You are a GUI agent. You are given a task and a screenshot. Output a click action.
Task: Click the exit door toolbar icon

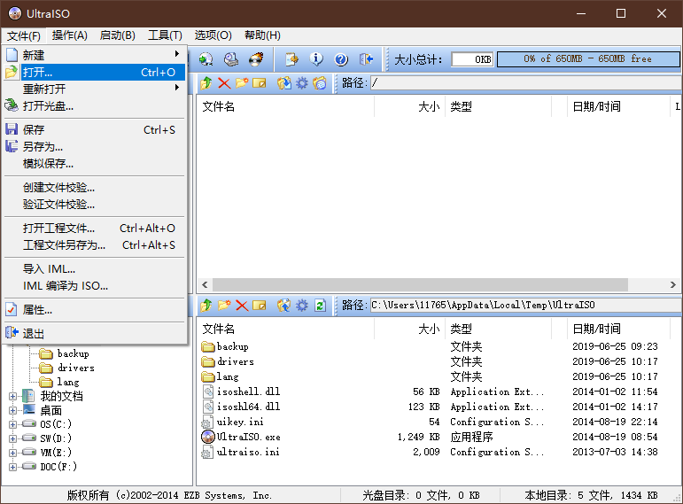click(367, 59)
